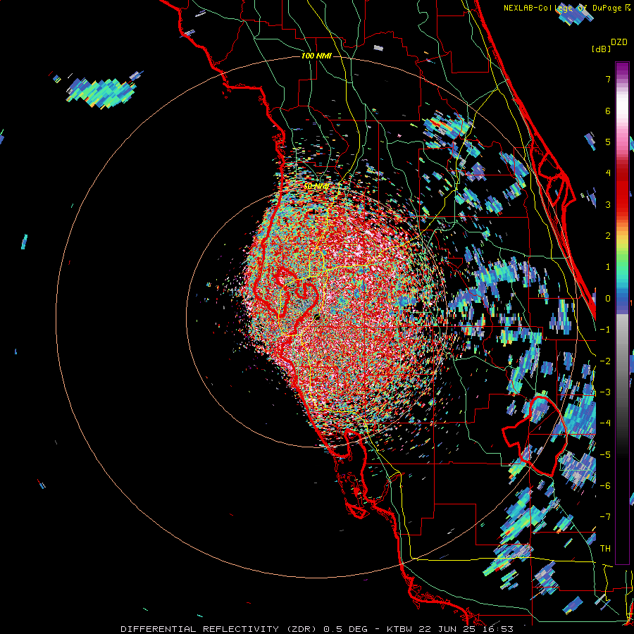Screen dimensions: 634x634
Task: Click the 50 NMI range ring label
Action: pos(316,187)
